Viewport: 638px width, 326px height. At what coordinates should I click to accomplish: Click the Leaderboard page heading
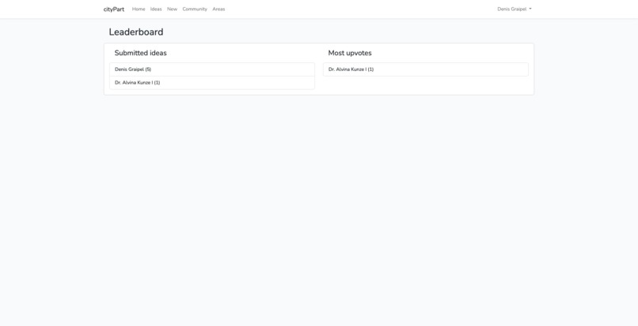pyautogui.click(x=136, y=32)
